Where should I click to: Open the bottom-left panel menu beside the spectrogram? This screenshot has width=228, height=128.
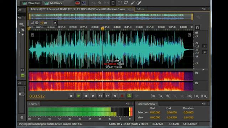20,83
